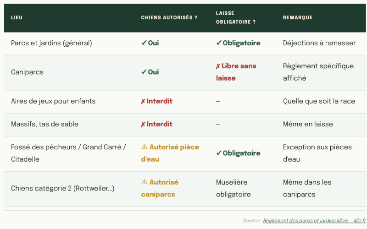The image size is (367, 229).
Task: Click the green check Oui in Caniparcs row
Action: (150, 72)
